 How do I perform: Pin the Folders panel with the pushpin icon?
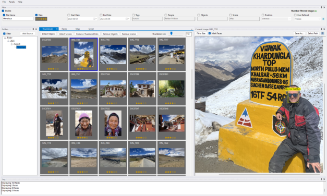coord(33,29)
